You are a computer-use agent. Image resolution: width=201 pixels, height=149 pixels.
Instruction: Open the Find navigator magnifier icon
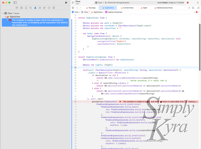pyautogui.click(x=31, y=8)
